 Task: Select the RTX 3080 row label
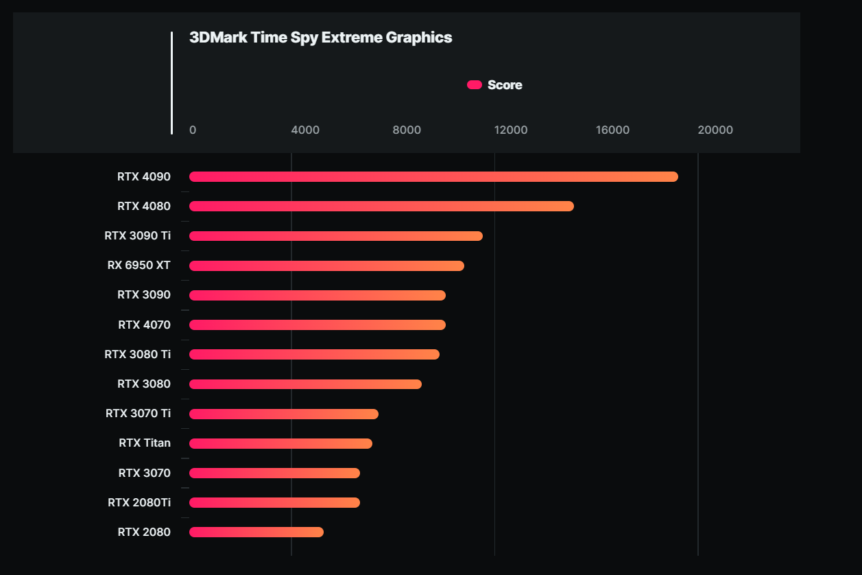(144, 384)
